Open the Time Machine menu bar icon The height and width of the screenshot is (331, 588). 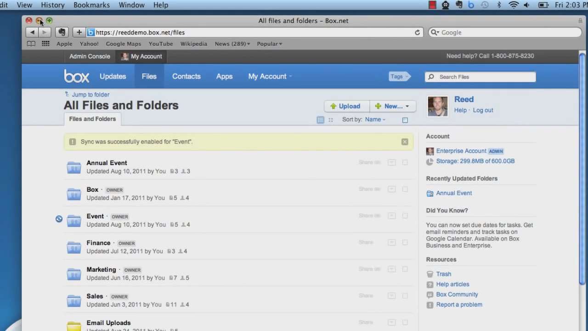tap(485, 5)
